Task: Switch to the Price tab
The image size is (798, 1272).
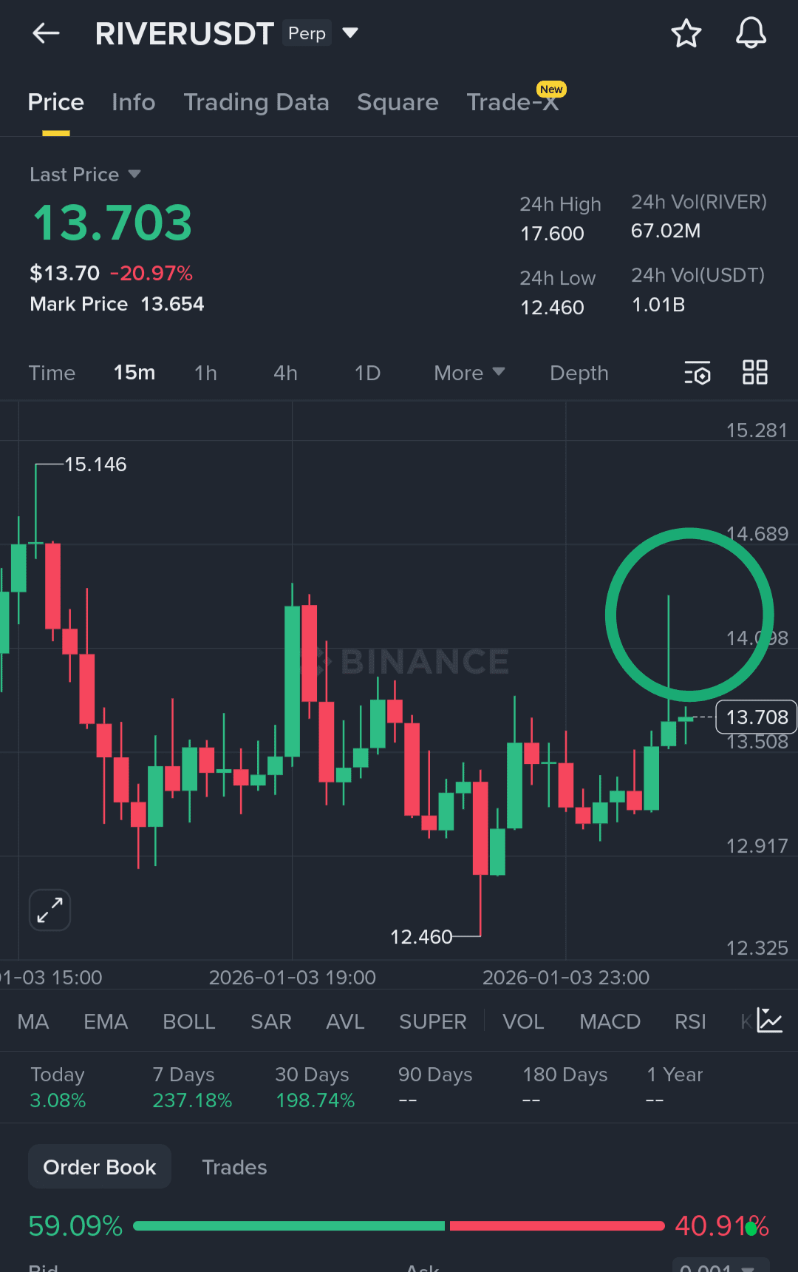Action: (55, 102)
